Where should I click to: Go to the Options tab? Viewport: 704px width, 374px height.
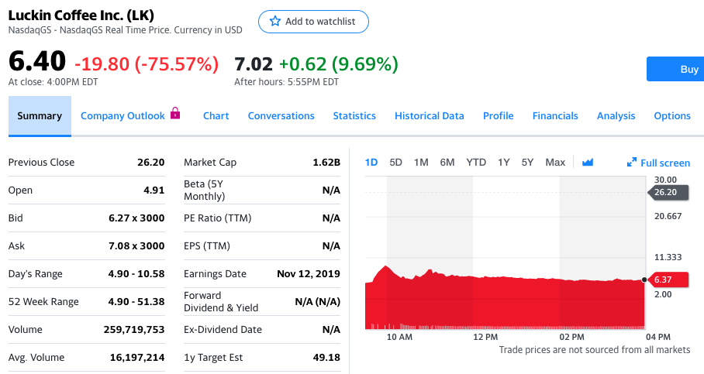672,115
